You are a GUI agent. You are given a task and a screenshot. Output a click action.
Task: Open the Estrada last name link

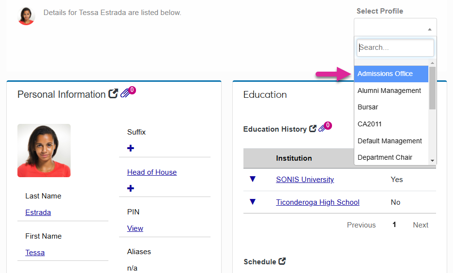coord(38,212)
